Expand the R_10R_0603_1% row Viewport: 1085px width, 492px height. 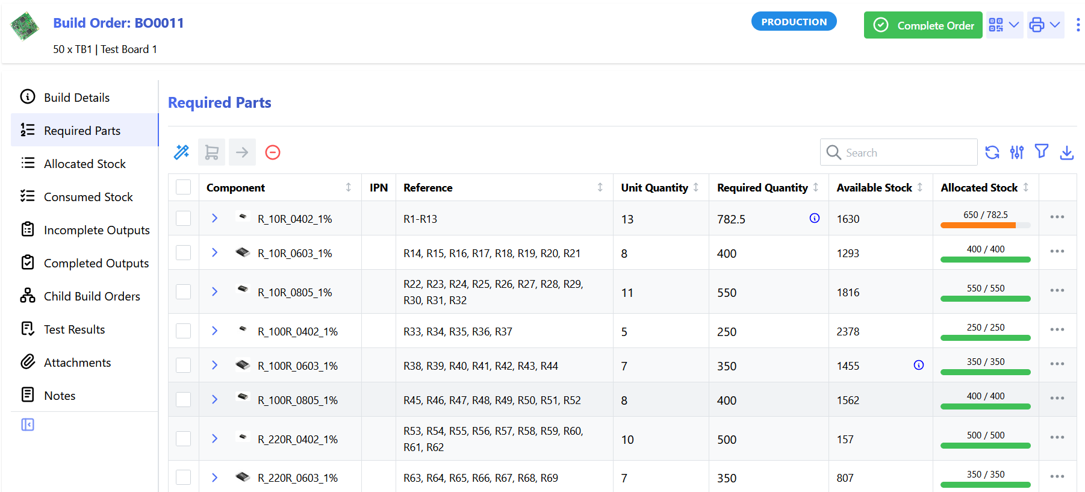tap(214, 253)
